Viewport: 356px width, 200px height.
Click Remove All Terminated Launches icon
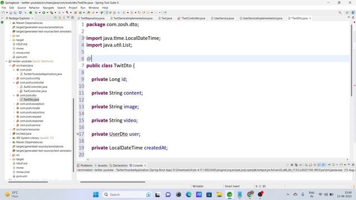tap(296, 165)
